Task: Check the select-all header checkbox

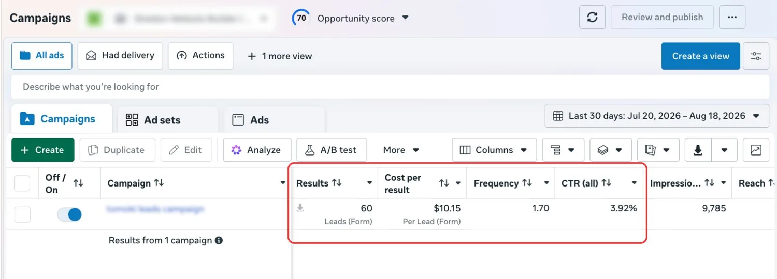Action: click(22, 183)
